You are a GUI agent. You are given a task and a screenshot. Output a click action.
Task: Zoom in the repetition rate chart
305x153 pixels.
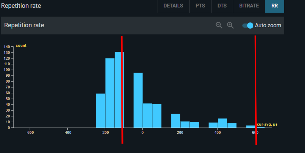230,25
